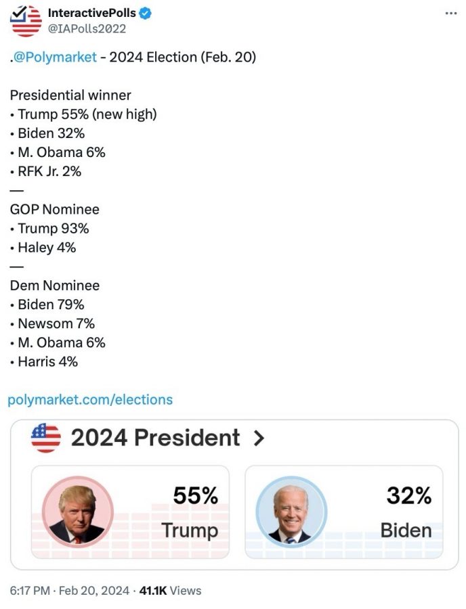Click the 32% value in Biden card
This screenshot has width=466, height=609.
[x=408, y=496]
